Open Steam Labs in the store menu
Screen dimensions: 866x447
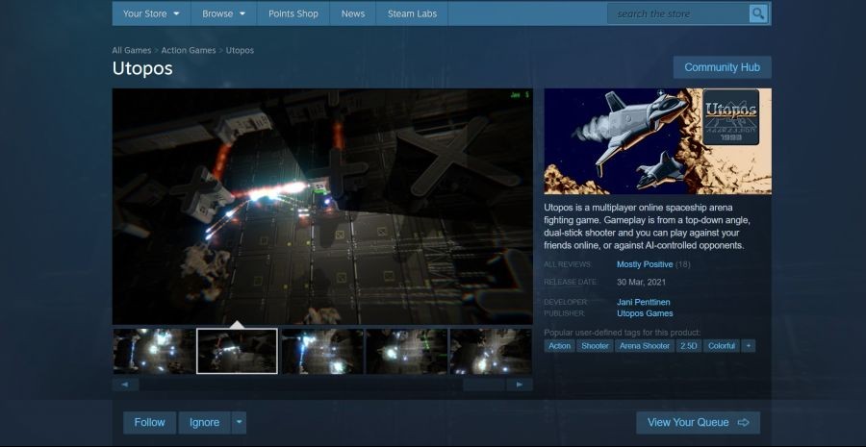[412, 13]
